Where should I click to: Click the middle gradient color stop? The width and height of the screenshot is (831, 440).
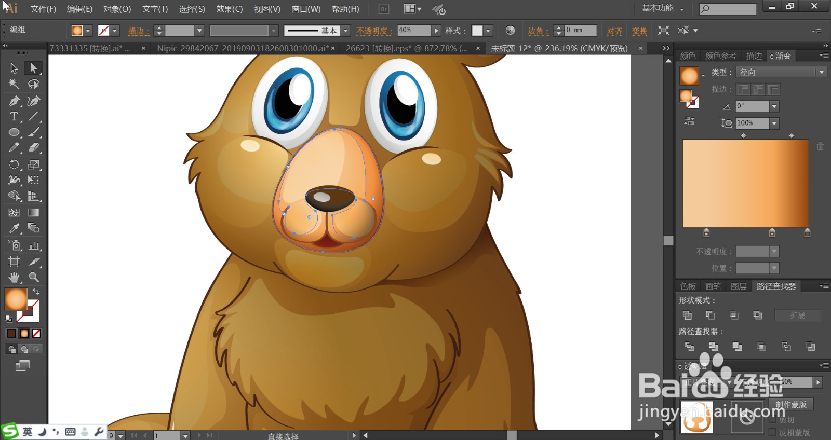click(772, 232)
